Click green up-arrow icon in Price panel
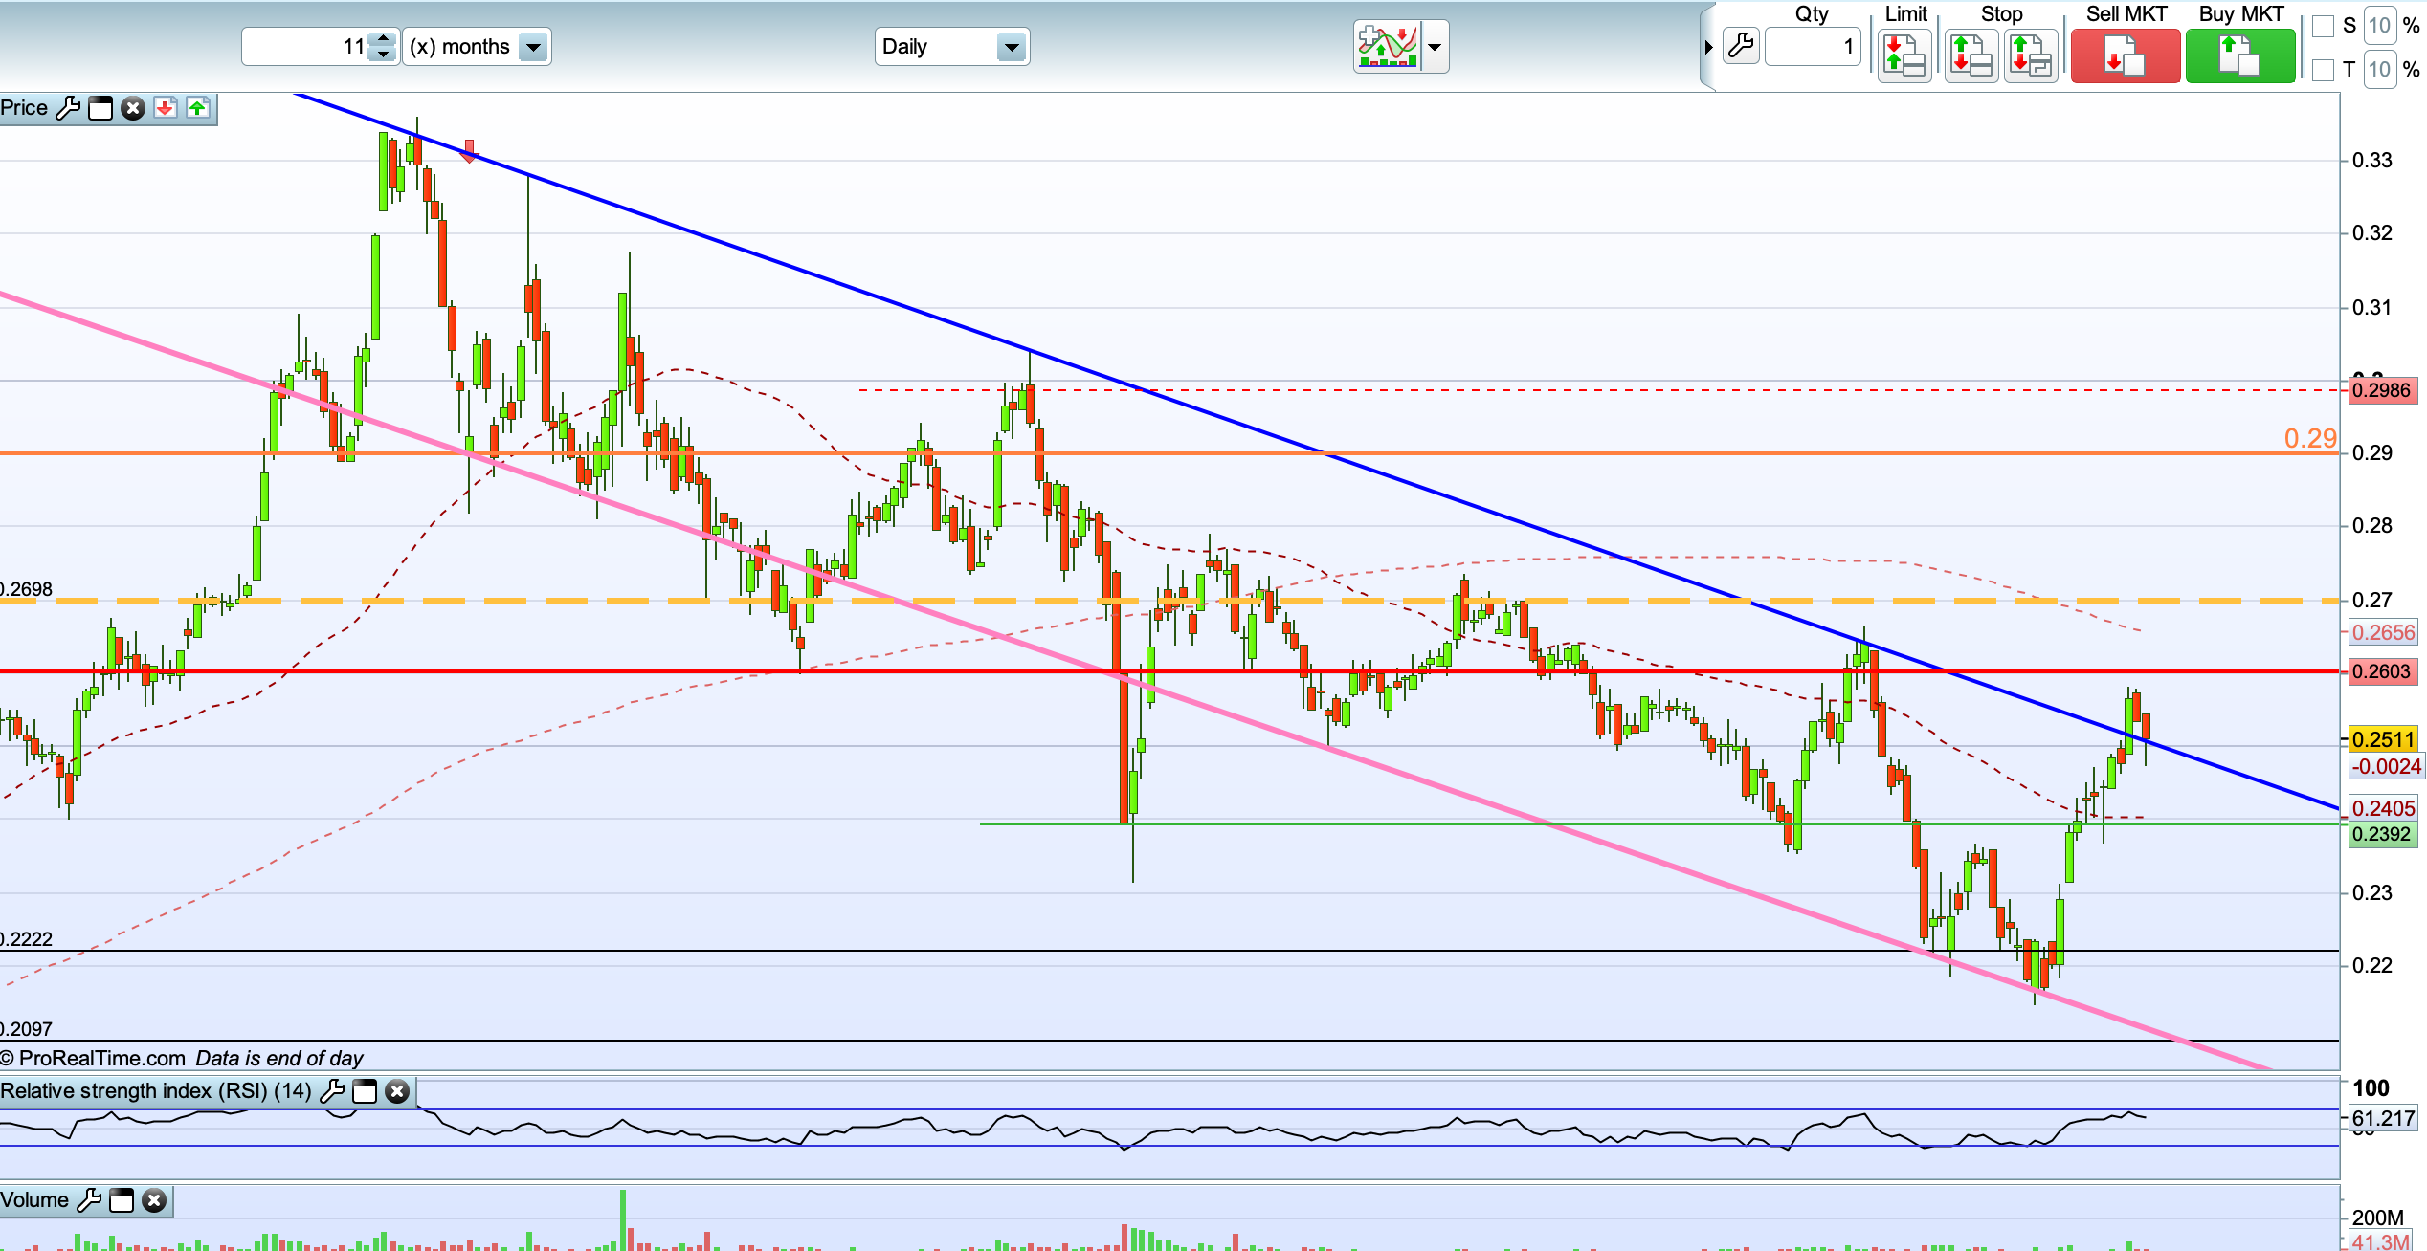This screenshot has height=1251, width=2427. tap(197, 108)
